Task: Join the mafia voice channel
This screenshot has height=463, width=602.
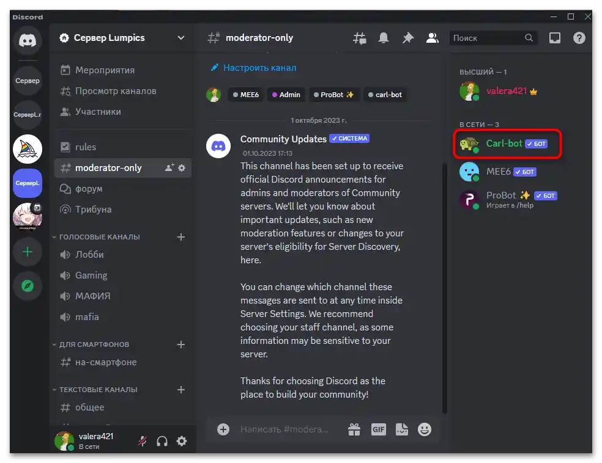Action: pyautogui.click(x=123, y=317)
